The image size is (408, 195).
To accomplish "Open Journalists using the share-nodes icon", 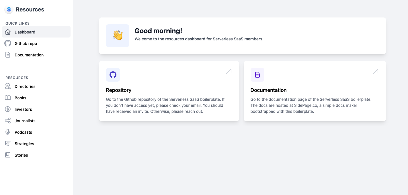I will click(8, 121).
